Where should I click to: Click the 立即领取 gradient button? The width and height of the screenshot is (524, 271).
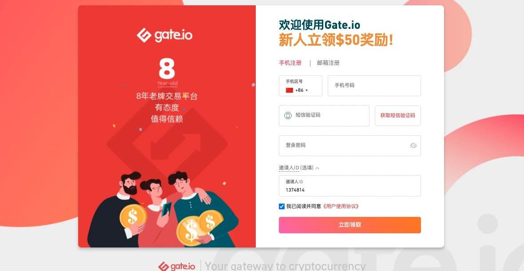click(350, 225)
